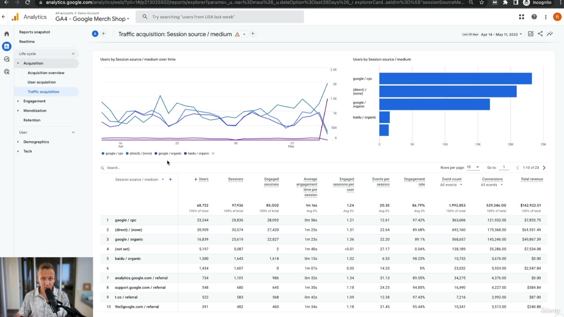
Task: Click the account avatar R
Action: pos(557,17)
